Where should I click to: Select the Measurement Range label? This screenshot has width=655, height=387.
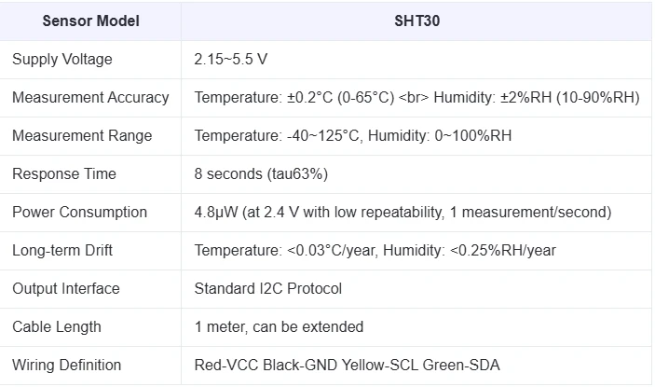[x=82, y=136]
